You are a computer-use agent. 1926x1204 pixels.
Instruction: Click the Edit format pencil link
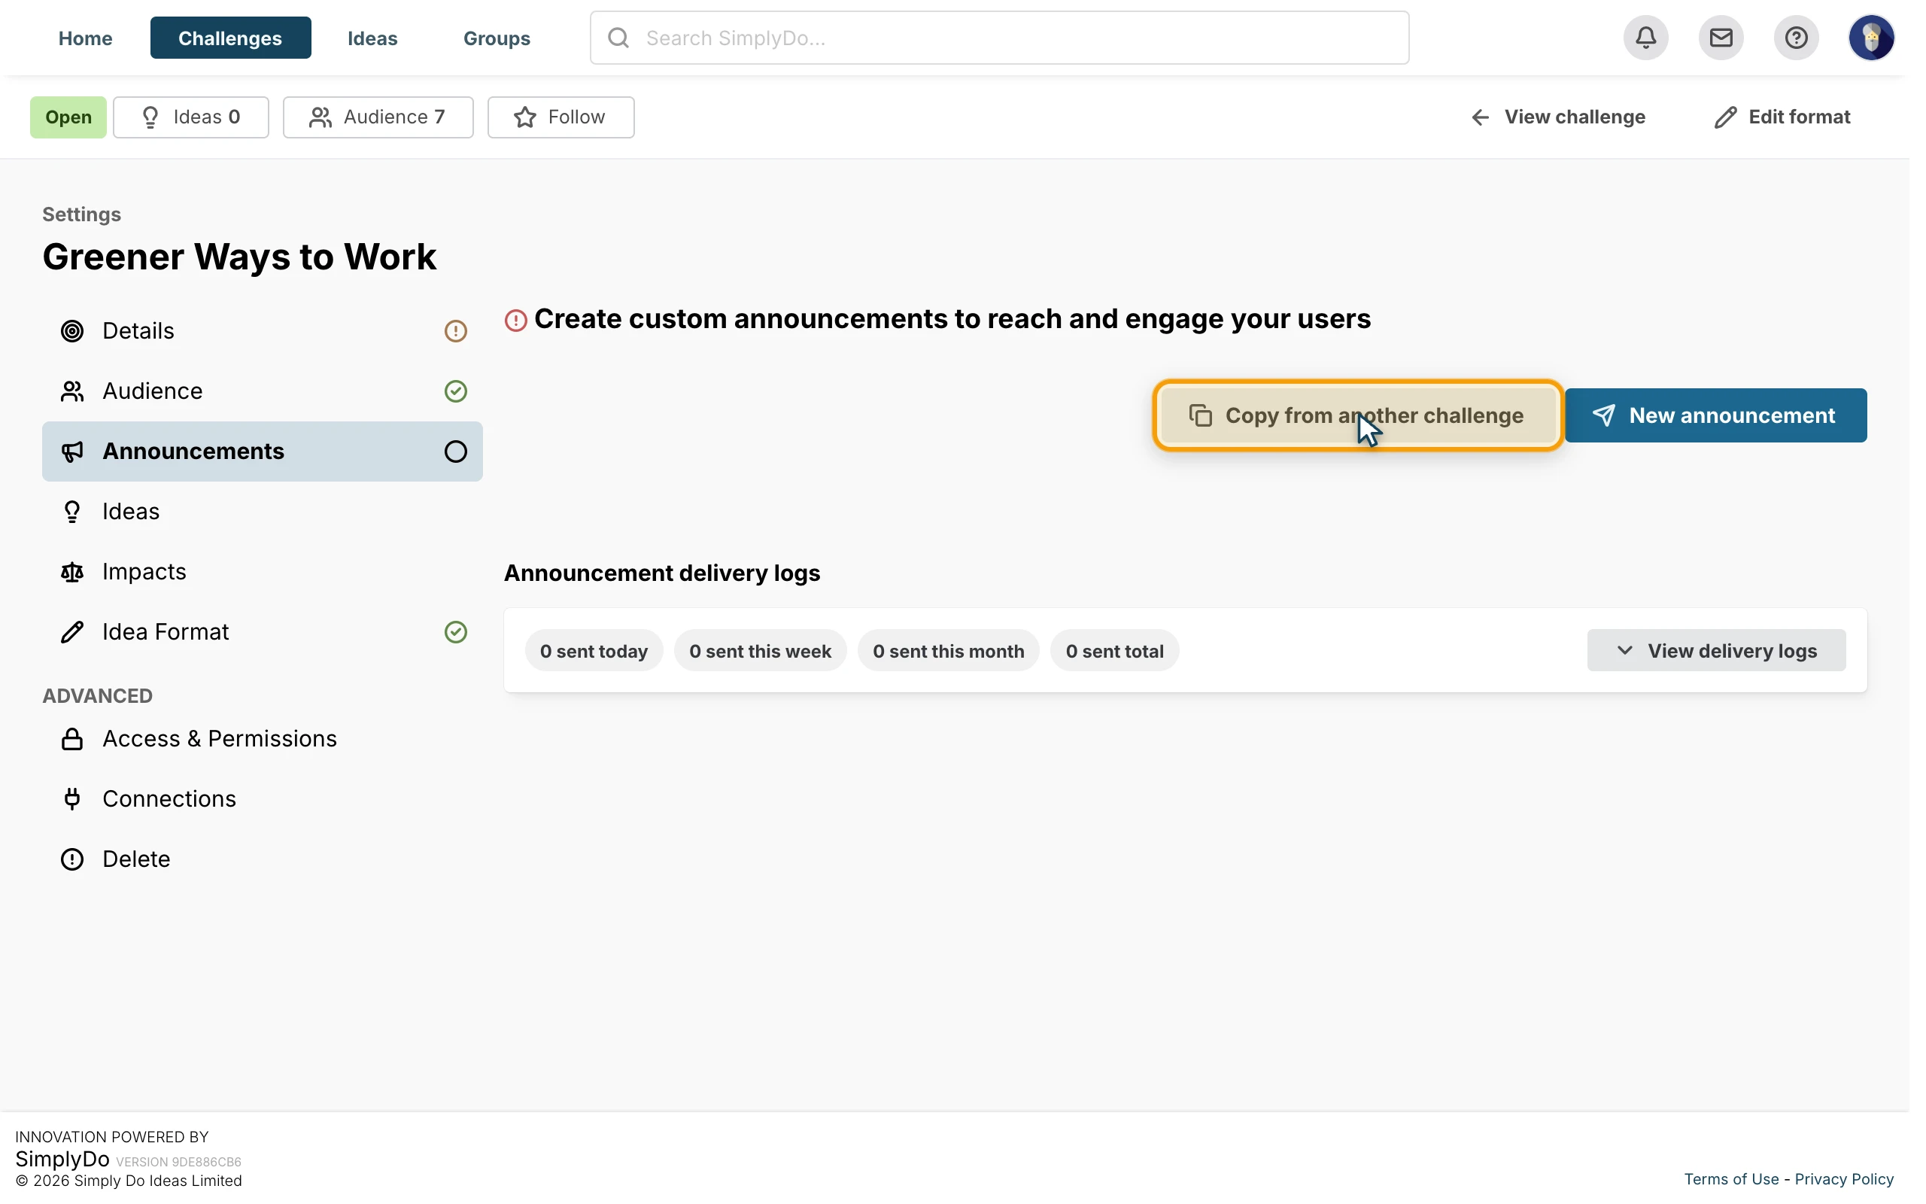[x=1781, y=117]
